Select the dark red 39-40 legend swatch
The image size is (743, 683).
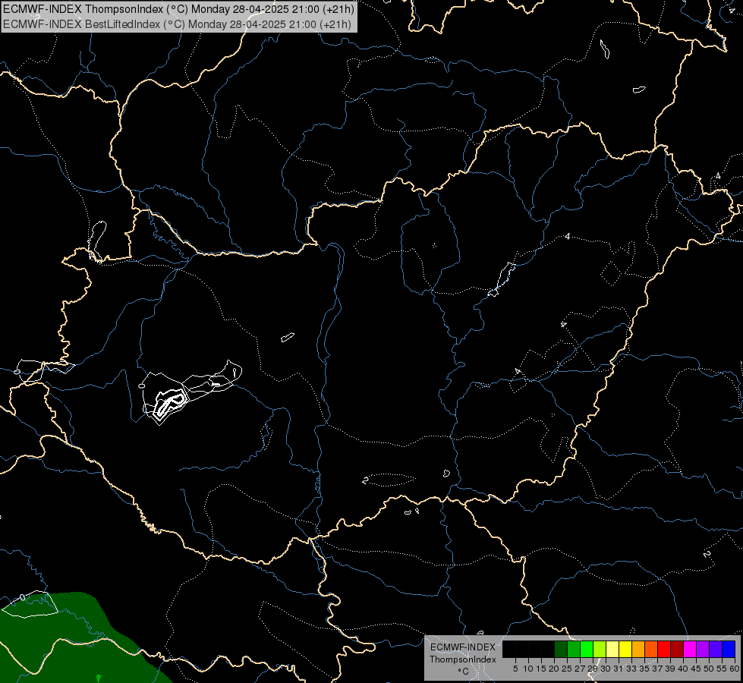pyautogui.click(x=678, y=649)
